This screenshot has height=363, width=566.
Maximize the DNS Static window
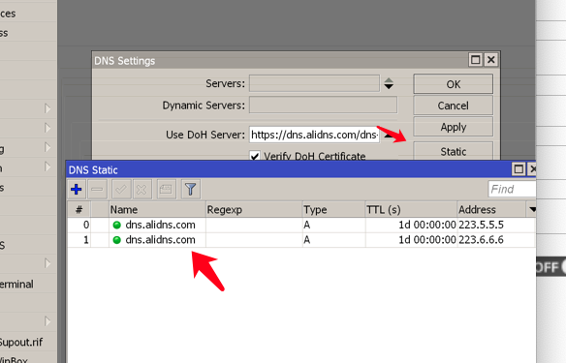pyautogui.click(x=519, y=168)
